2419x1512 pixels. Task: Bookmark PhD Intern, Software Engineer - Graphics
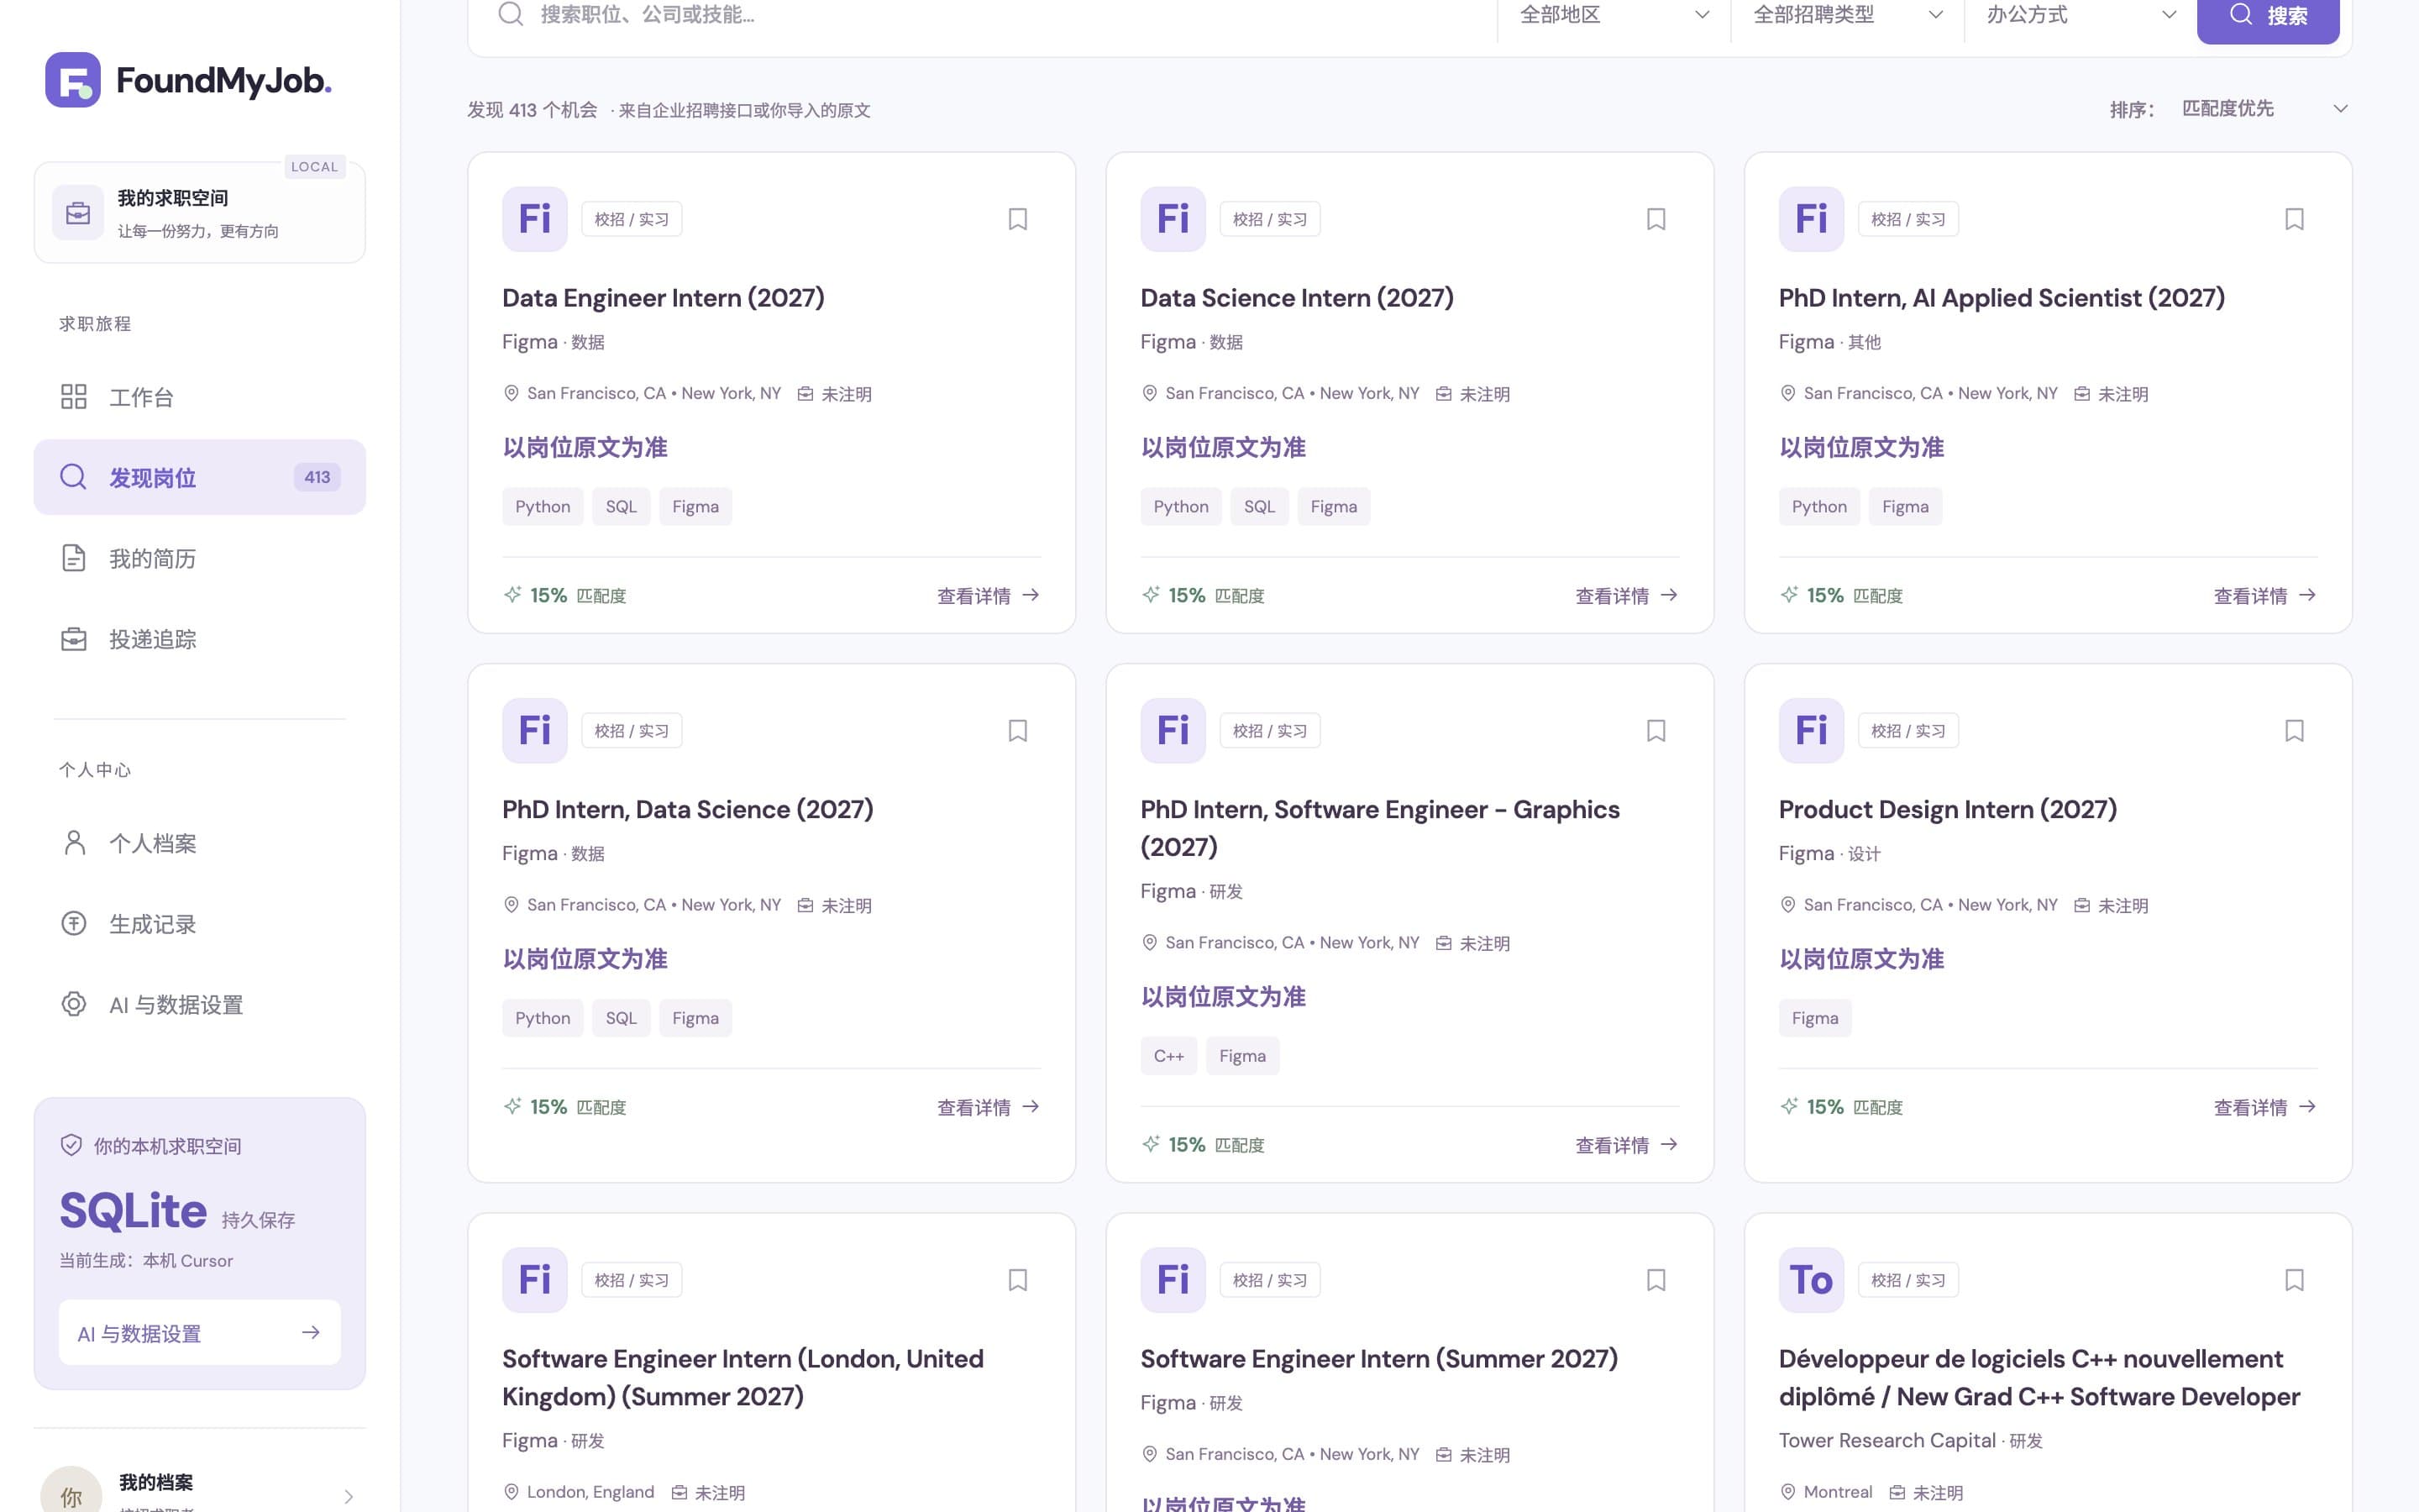point(1656,731)
